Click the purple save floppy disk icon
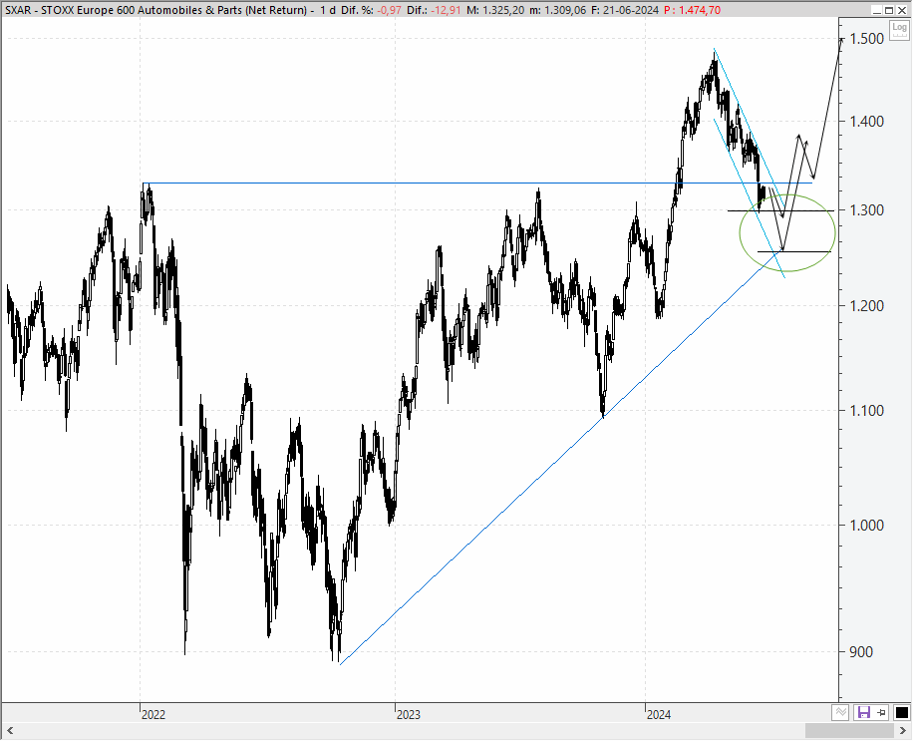 [x=863, y=712]
